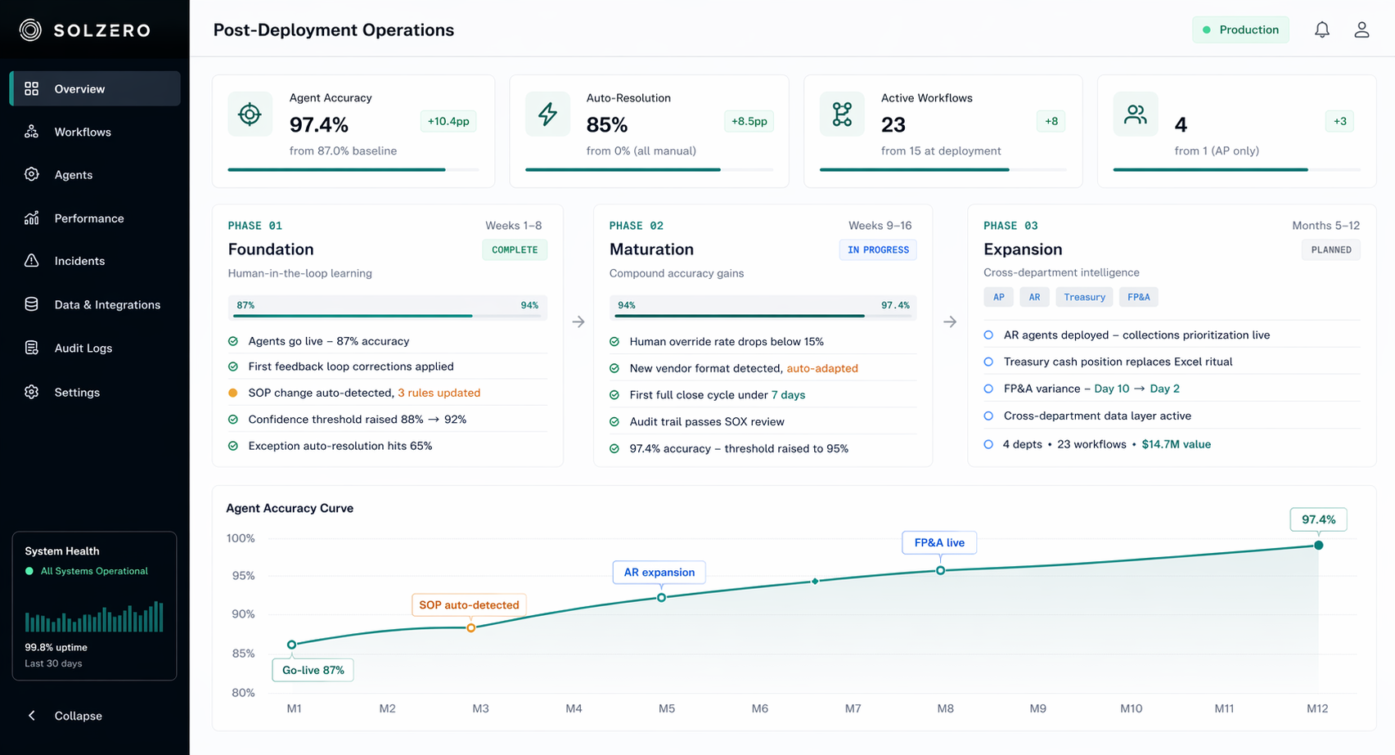Image resolution: width=1395 pixels, height=755 pixels.
Task: Click the Incidents warning triangle icon
Action: pos(32,260)
